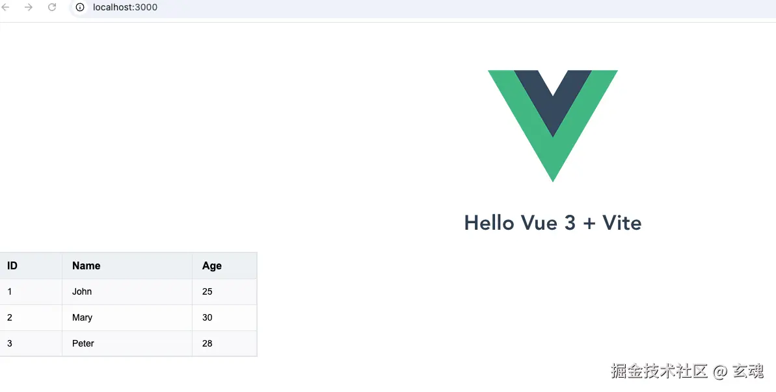Click age cell showing 30
The width and height of the screenshot is (776, 392).
(207, 317)
